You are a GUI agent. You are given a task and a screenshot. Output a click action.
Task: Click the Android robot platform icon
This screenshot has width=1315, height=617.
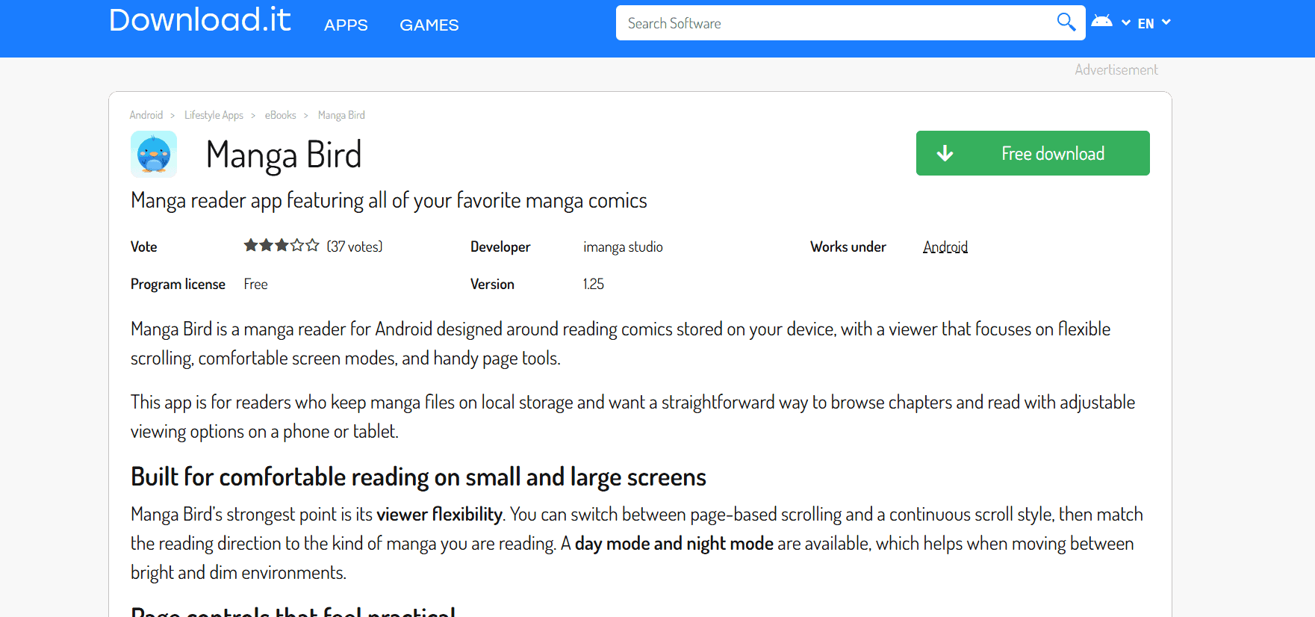1101,22
